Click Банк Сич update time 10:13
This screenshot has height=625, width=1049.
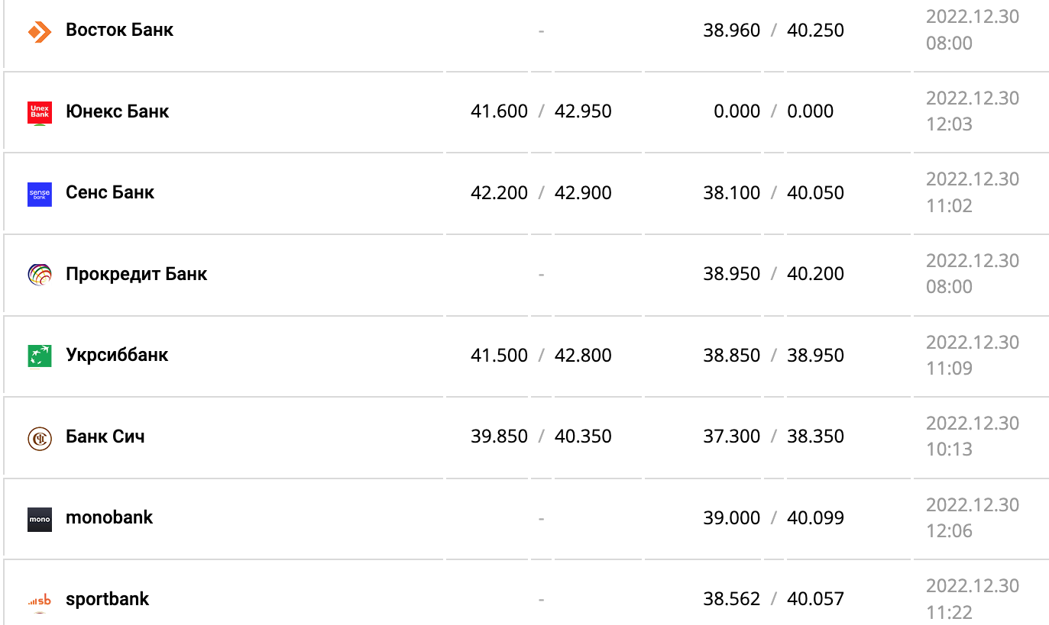[949, 449]
